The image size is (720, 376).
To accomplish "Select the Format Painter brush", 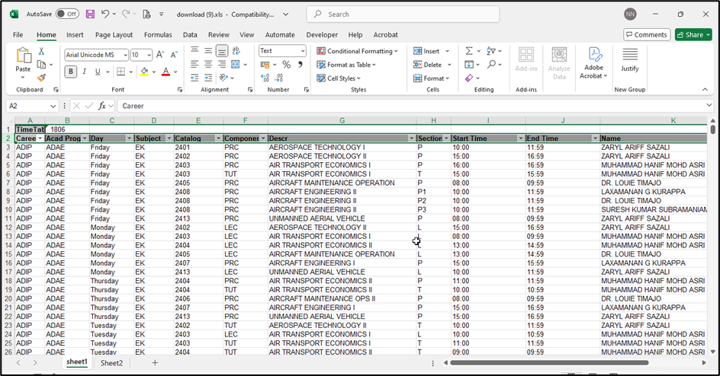I will pyautogui.click(x=41, y=78).
